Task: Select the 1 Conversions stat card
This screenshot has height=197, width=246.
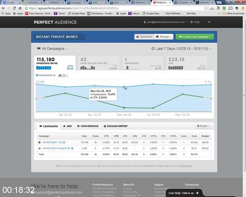Action: [143, 63]
